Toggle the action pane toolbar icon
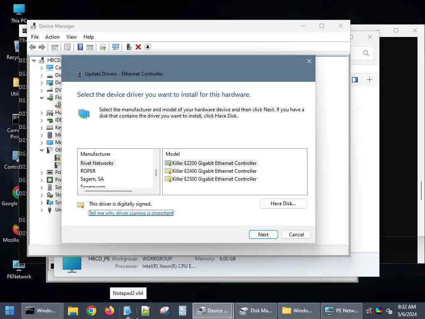The image size is (425, 319). pos(90,47)
